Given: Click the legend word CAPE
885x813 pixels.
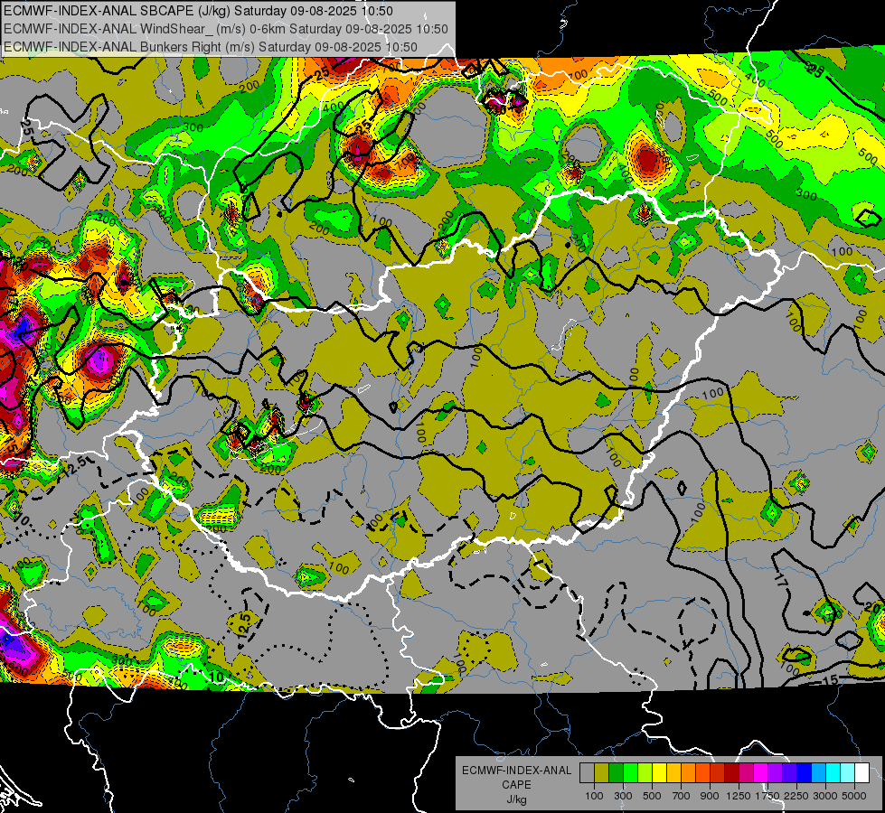Looking at the screenshot, I should (x=516, y=785).
